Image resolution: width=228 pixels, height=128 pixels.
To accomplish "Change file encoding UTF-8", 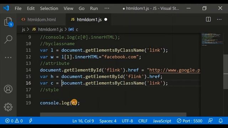I will click(x=127, y=121).
